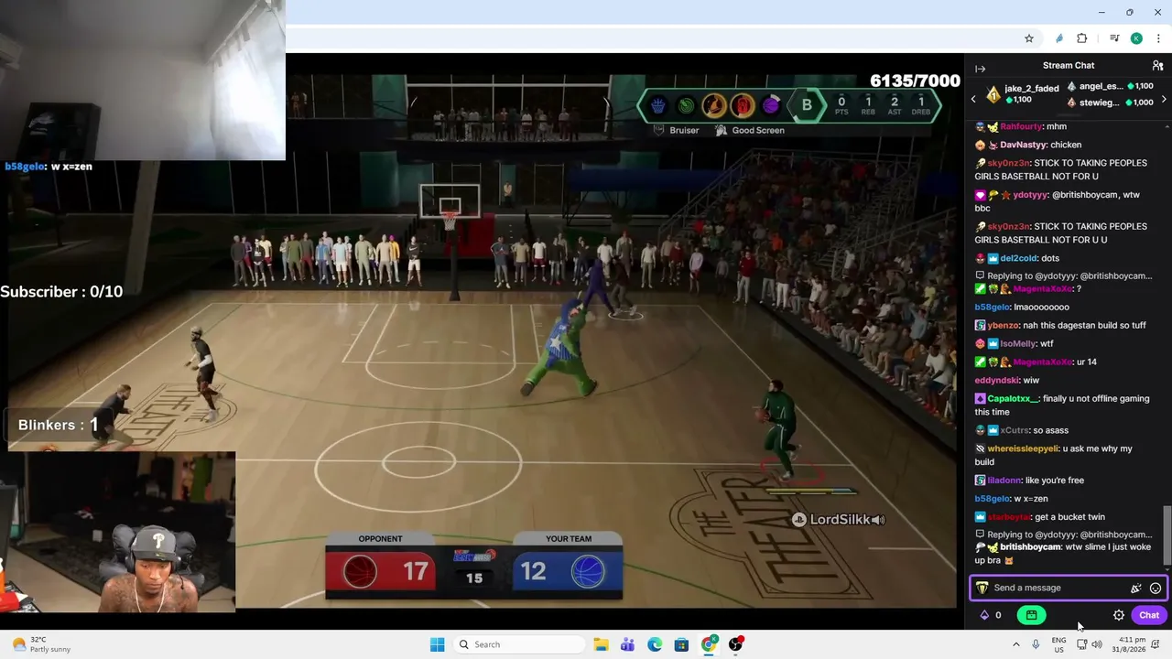Open DavNastyy's chat username

pyautogui.click(x=1023, y=145)
